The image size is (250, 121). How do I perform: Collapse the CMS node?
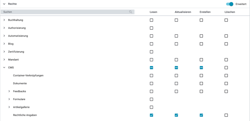[x=4, y=68]
